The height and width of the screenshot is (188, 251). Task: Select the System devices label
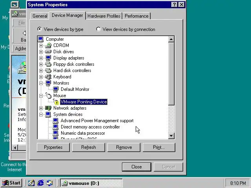(x=68, y=114)
